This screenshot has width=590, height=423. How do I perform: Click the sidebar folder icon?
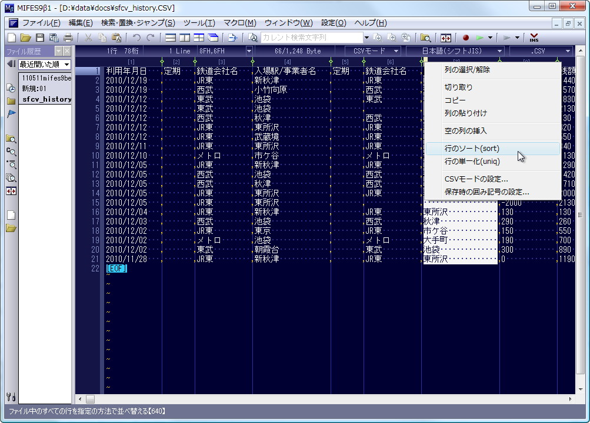pyautogui.click(x=11, y=100)
